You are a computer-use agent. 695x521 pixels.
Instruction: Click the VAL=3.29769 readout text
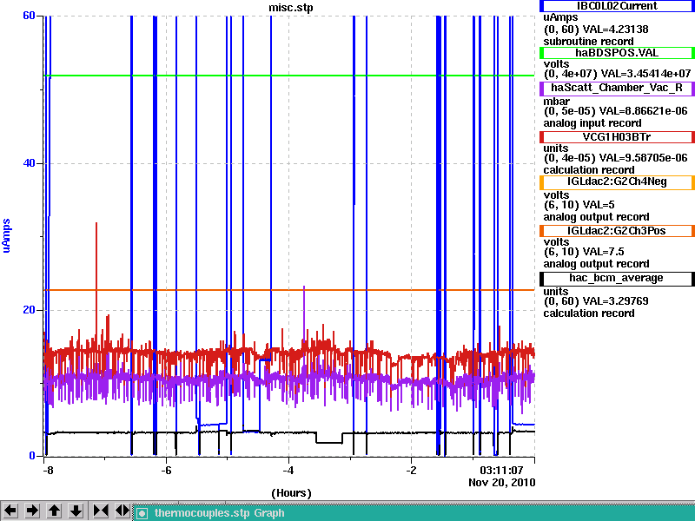[615, 301]
